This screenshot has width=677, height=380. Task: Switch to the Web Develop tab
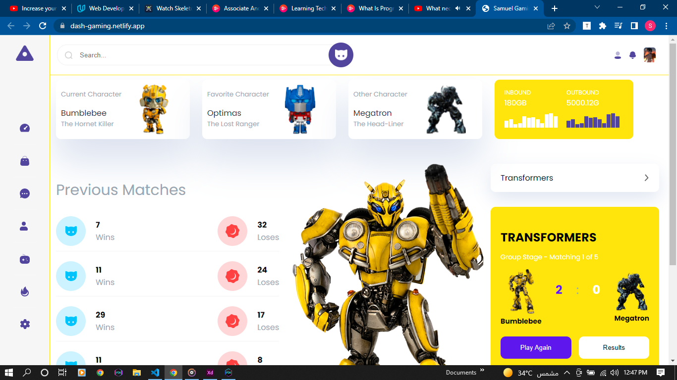pyautogui.click(x=105, y=8)
